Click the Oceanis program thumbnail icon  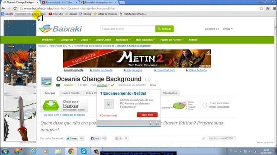46,82
